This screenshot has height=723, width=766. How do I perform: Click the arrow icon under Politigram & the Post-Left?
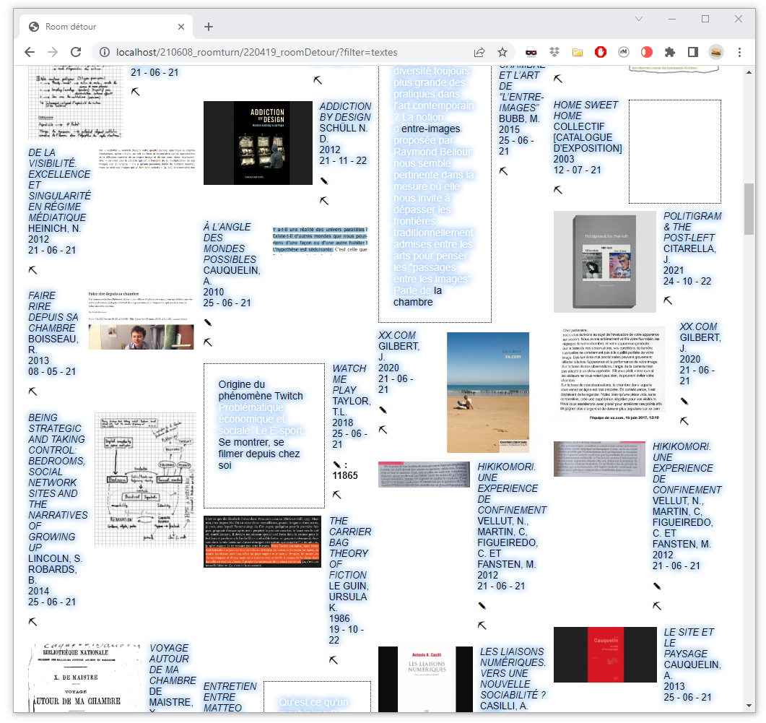tap(668, 300)
